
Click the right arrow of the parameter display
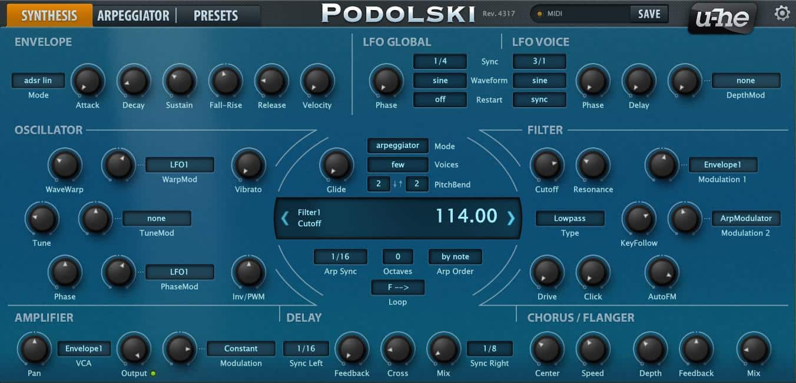pyautogui.click(x=510, y=218)
